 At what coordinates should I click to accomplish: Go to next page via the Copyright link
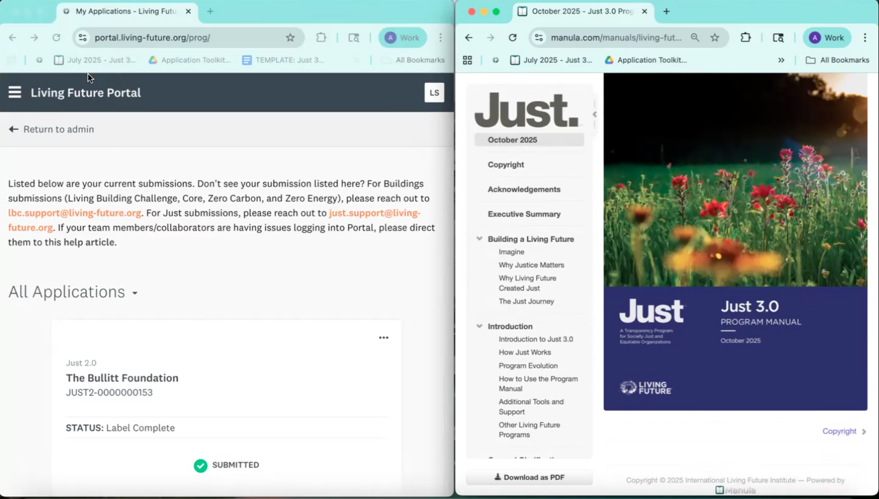(x=844, y=431)
